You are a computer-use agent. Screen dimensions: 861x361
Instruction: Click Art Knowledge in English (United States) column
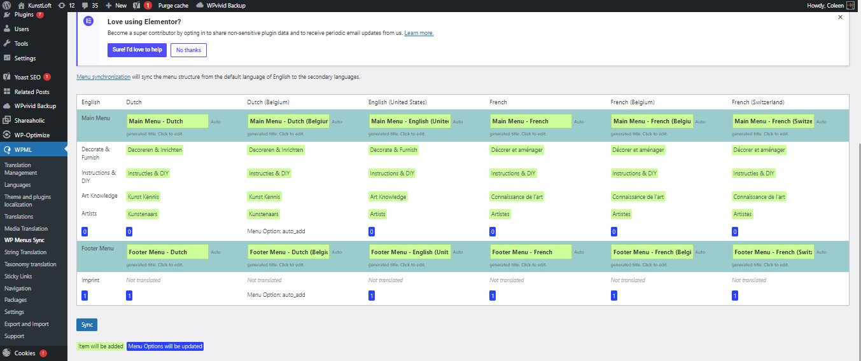(x=388, y=197)
